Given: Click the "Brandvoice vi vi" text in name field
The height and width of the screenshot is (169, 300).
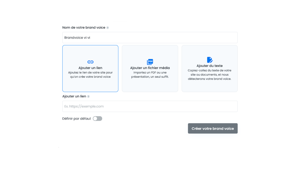Looking at the screenshot, I should pyautogui.click(x=77, y=38).
